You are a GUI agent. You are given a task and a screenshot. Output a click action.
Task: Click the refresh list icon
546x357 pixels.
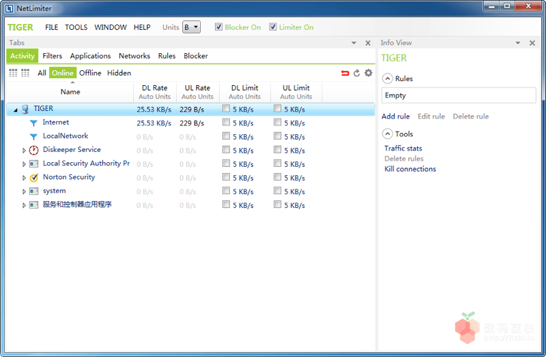point(356,73)
